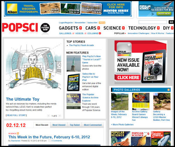This screenshot has width=175, height=147.
Task: Select the Top Rated tab
Action: pyautogui.click(x=75, y=125)
